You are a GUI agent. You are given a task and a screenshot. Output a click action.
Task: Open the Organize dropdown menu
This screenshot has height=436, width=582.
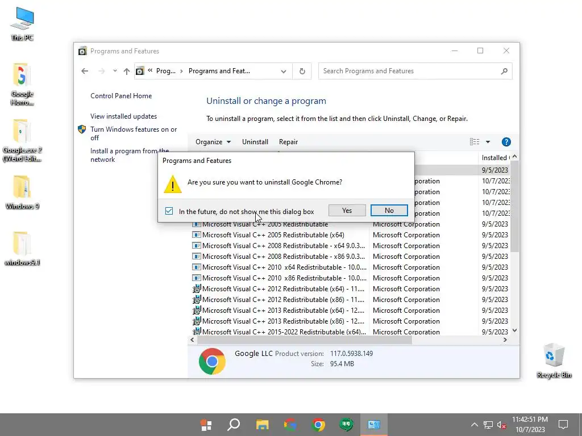click(213, 141)
